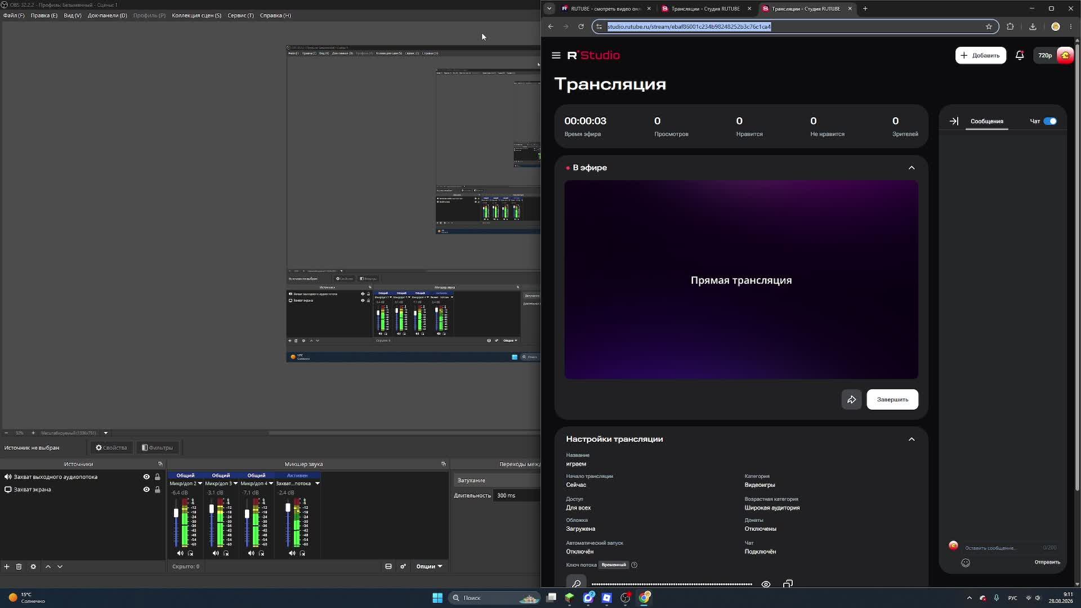Screen dimensions: 1081x608
Task: Copy the stream key
Action: pyautogui.click(x=788, y=584)
